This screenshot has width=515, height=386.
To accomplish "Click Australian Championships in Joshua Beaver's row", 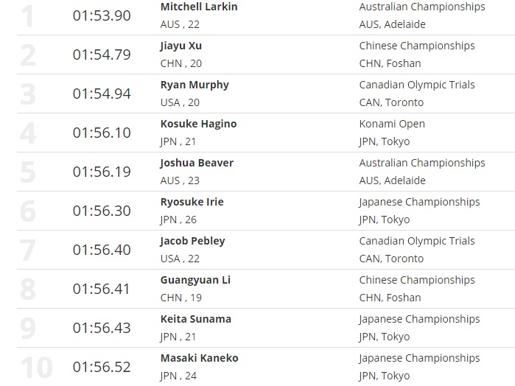I will point(422,163).
